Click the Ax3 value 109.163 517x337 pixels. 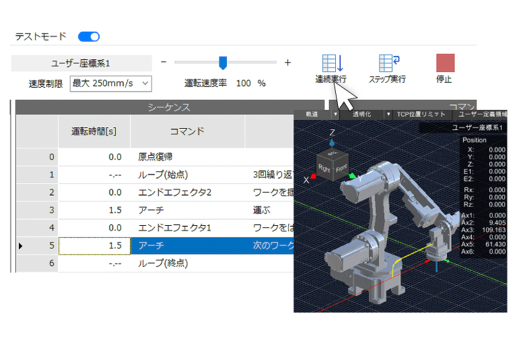click(x=493, y=230)
